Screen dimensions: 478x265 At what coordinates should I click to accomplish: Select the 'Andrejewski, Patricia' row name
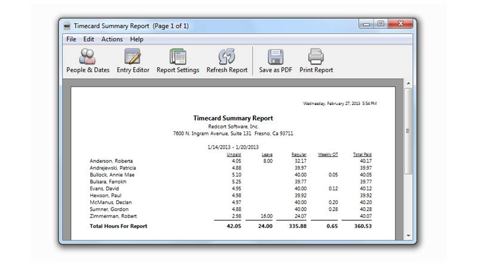113,168
